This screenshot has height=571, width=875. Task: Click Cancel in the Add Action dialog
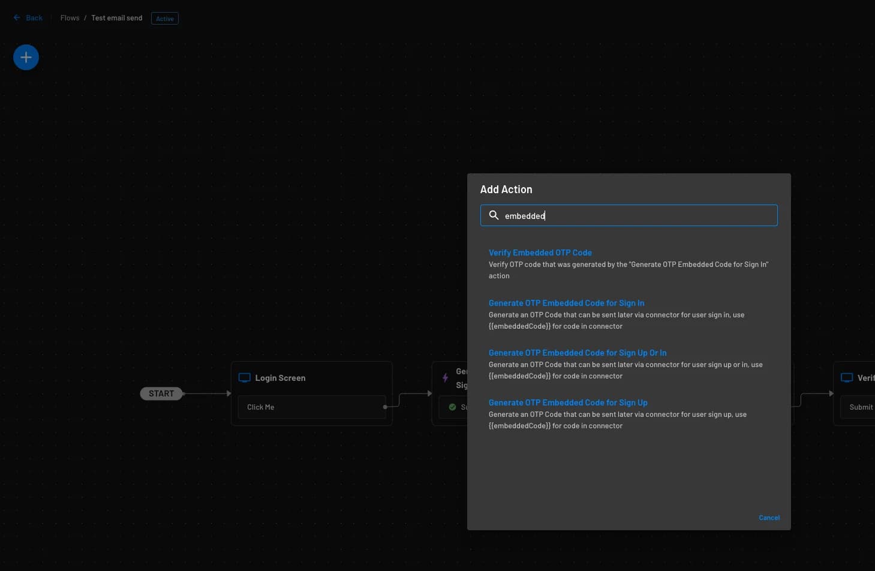click(x=769, y=518)
